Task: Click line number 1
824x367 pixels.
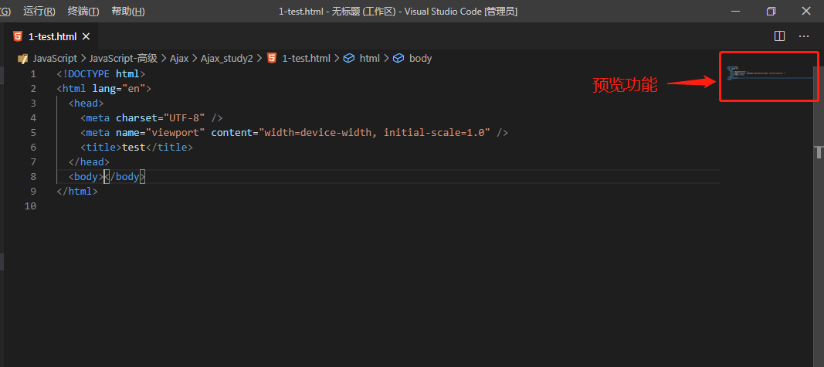Action: tap(33, 73)
